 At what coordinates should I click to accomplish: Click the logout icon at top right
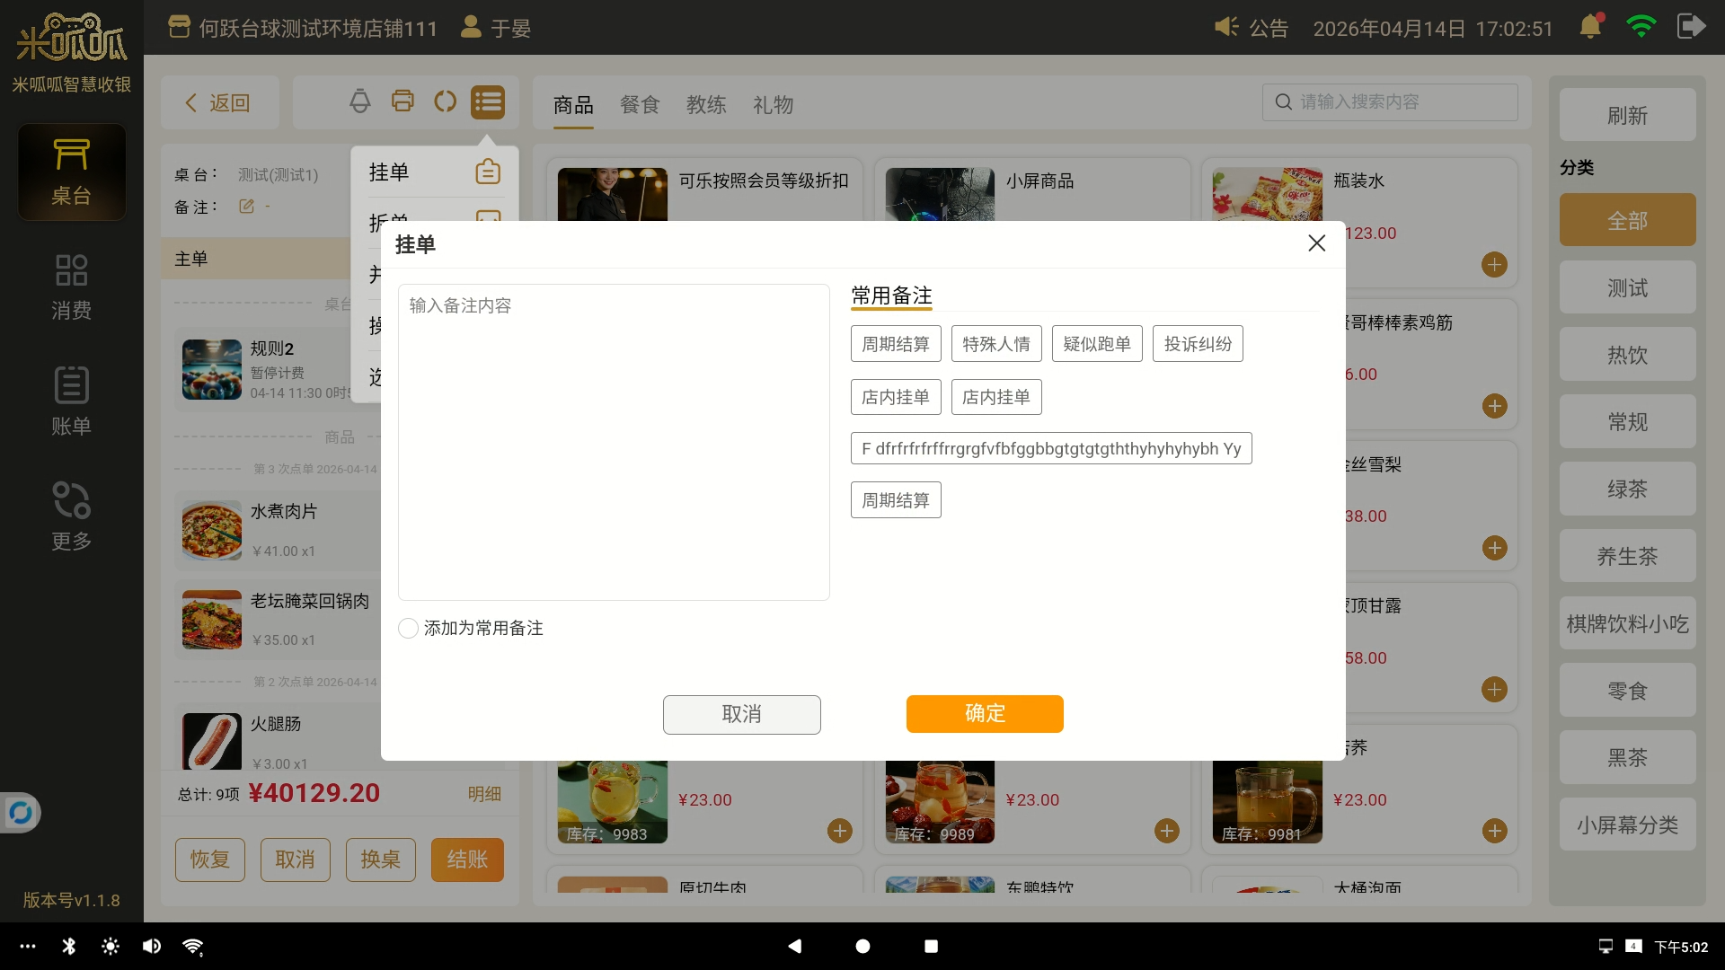[1690, 27]
